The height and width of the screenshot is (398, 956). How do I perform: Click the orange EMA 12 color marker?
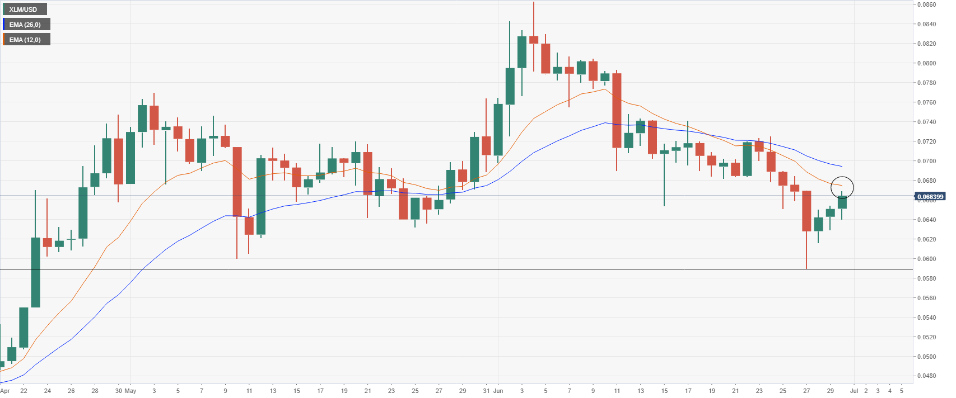coord(3,40)
